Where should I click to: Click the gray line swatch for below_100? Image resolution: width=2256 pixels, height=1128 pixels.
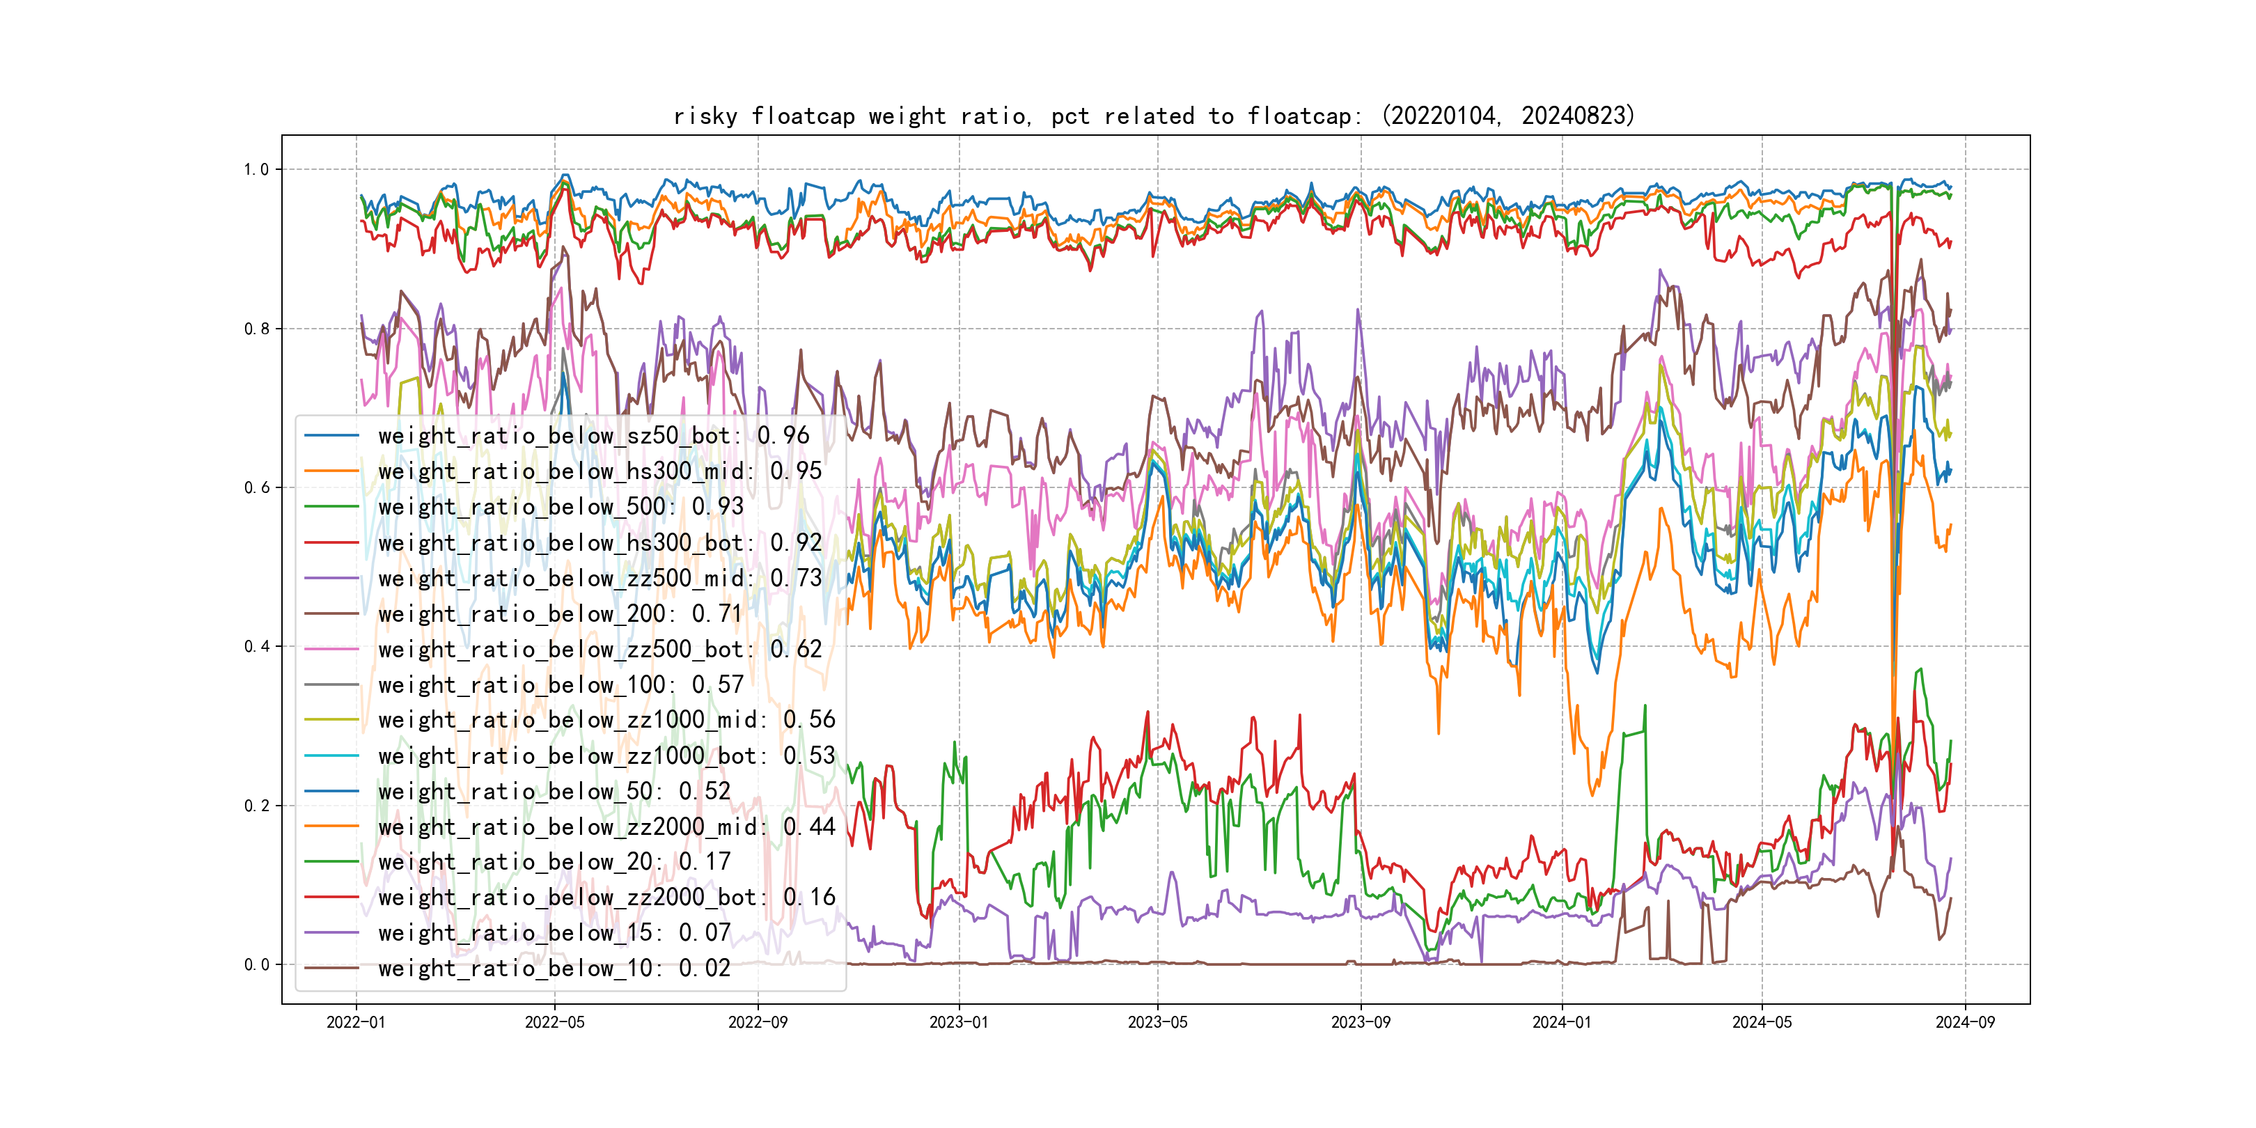[331, 685]
